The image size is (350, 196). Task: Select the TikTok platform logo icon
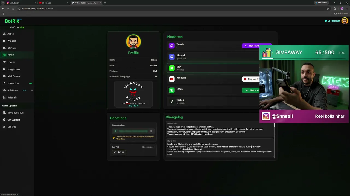click(172, 102)
